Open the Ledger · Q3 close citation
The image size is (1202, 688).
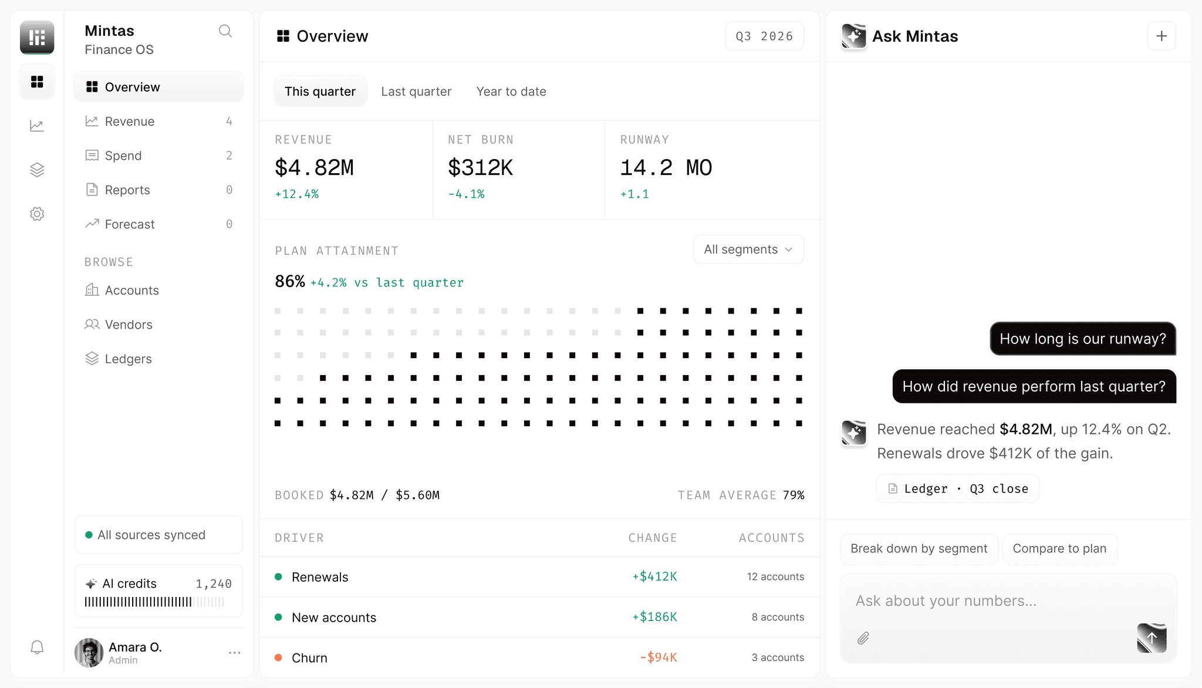point(958,488)
